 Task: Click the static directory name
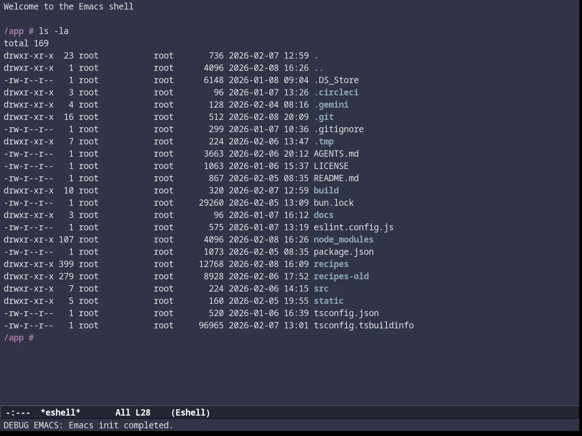(329, 301)
